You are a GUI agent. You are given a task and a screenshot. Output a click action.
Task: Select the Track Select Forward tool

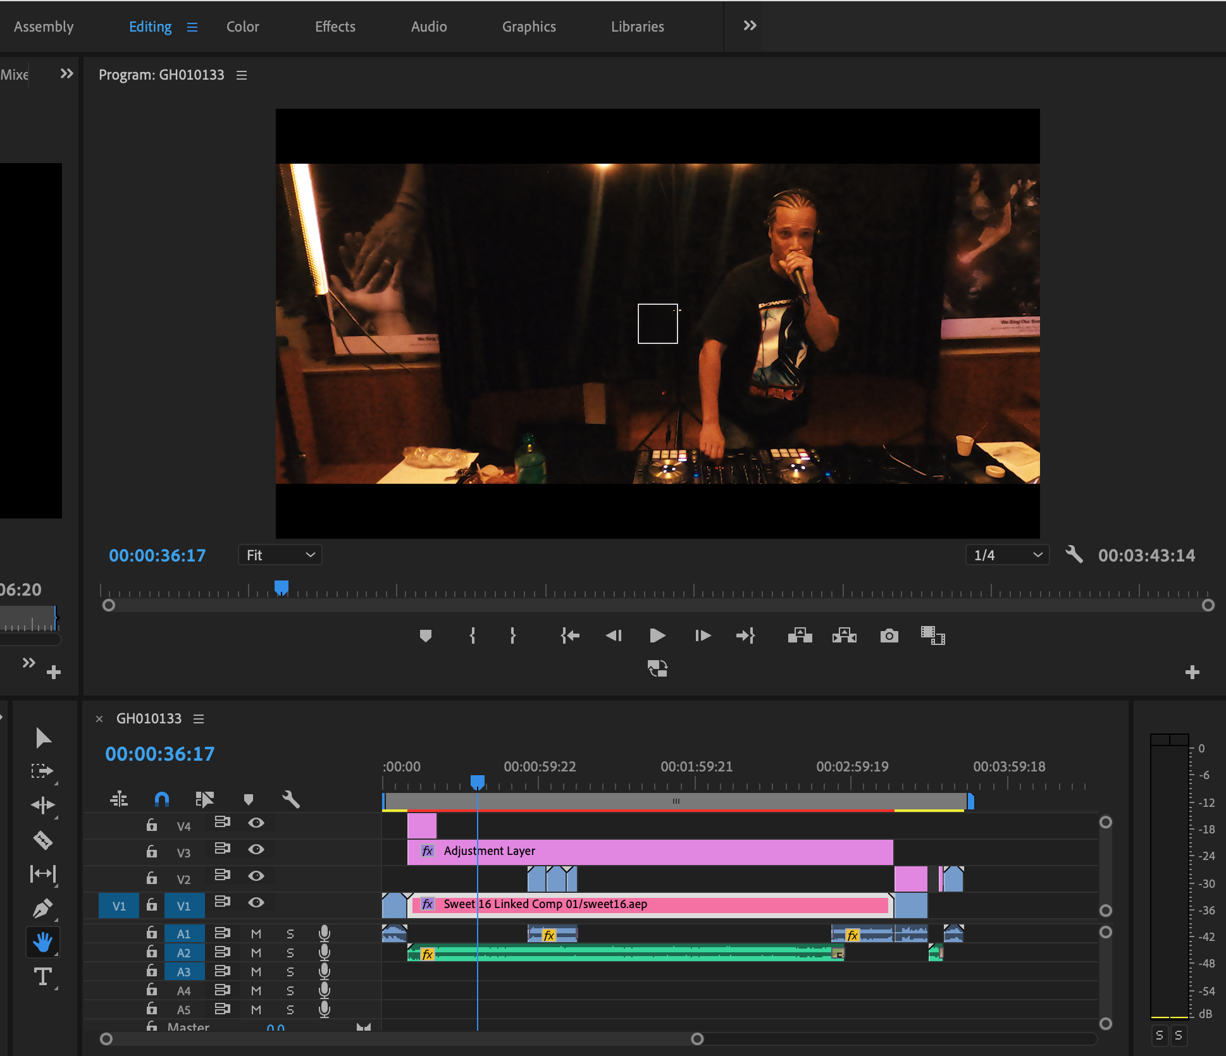tap(42, 771)
